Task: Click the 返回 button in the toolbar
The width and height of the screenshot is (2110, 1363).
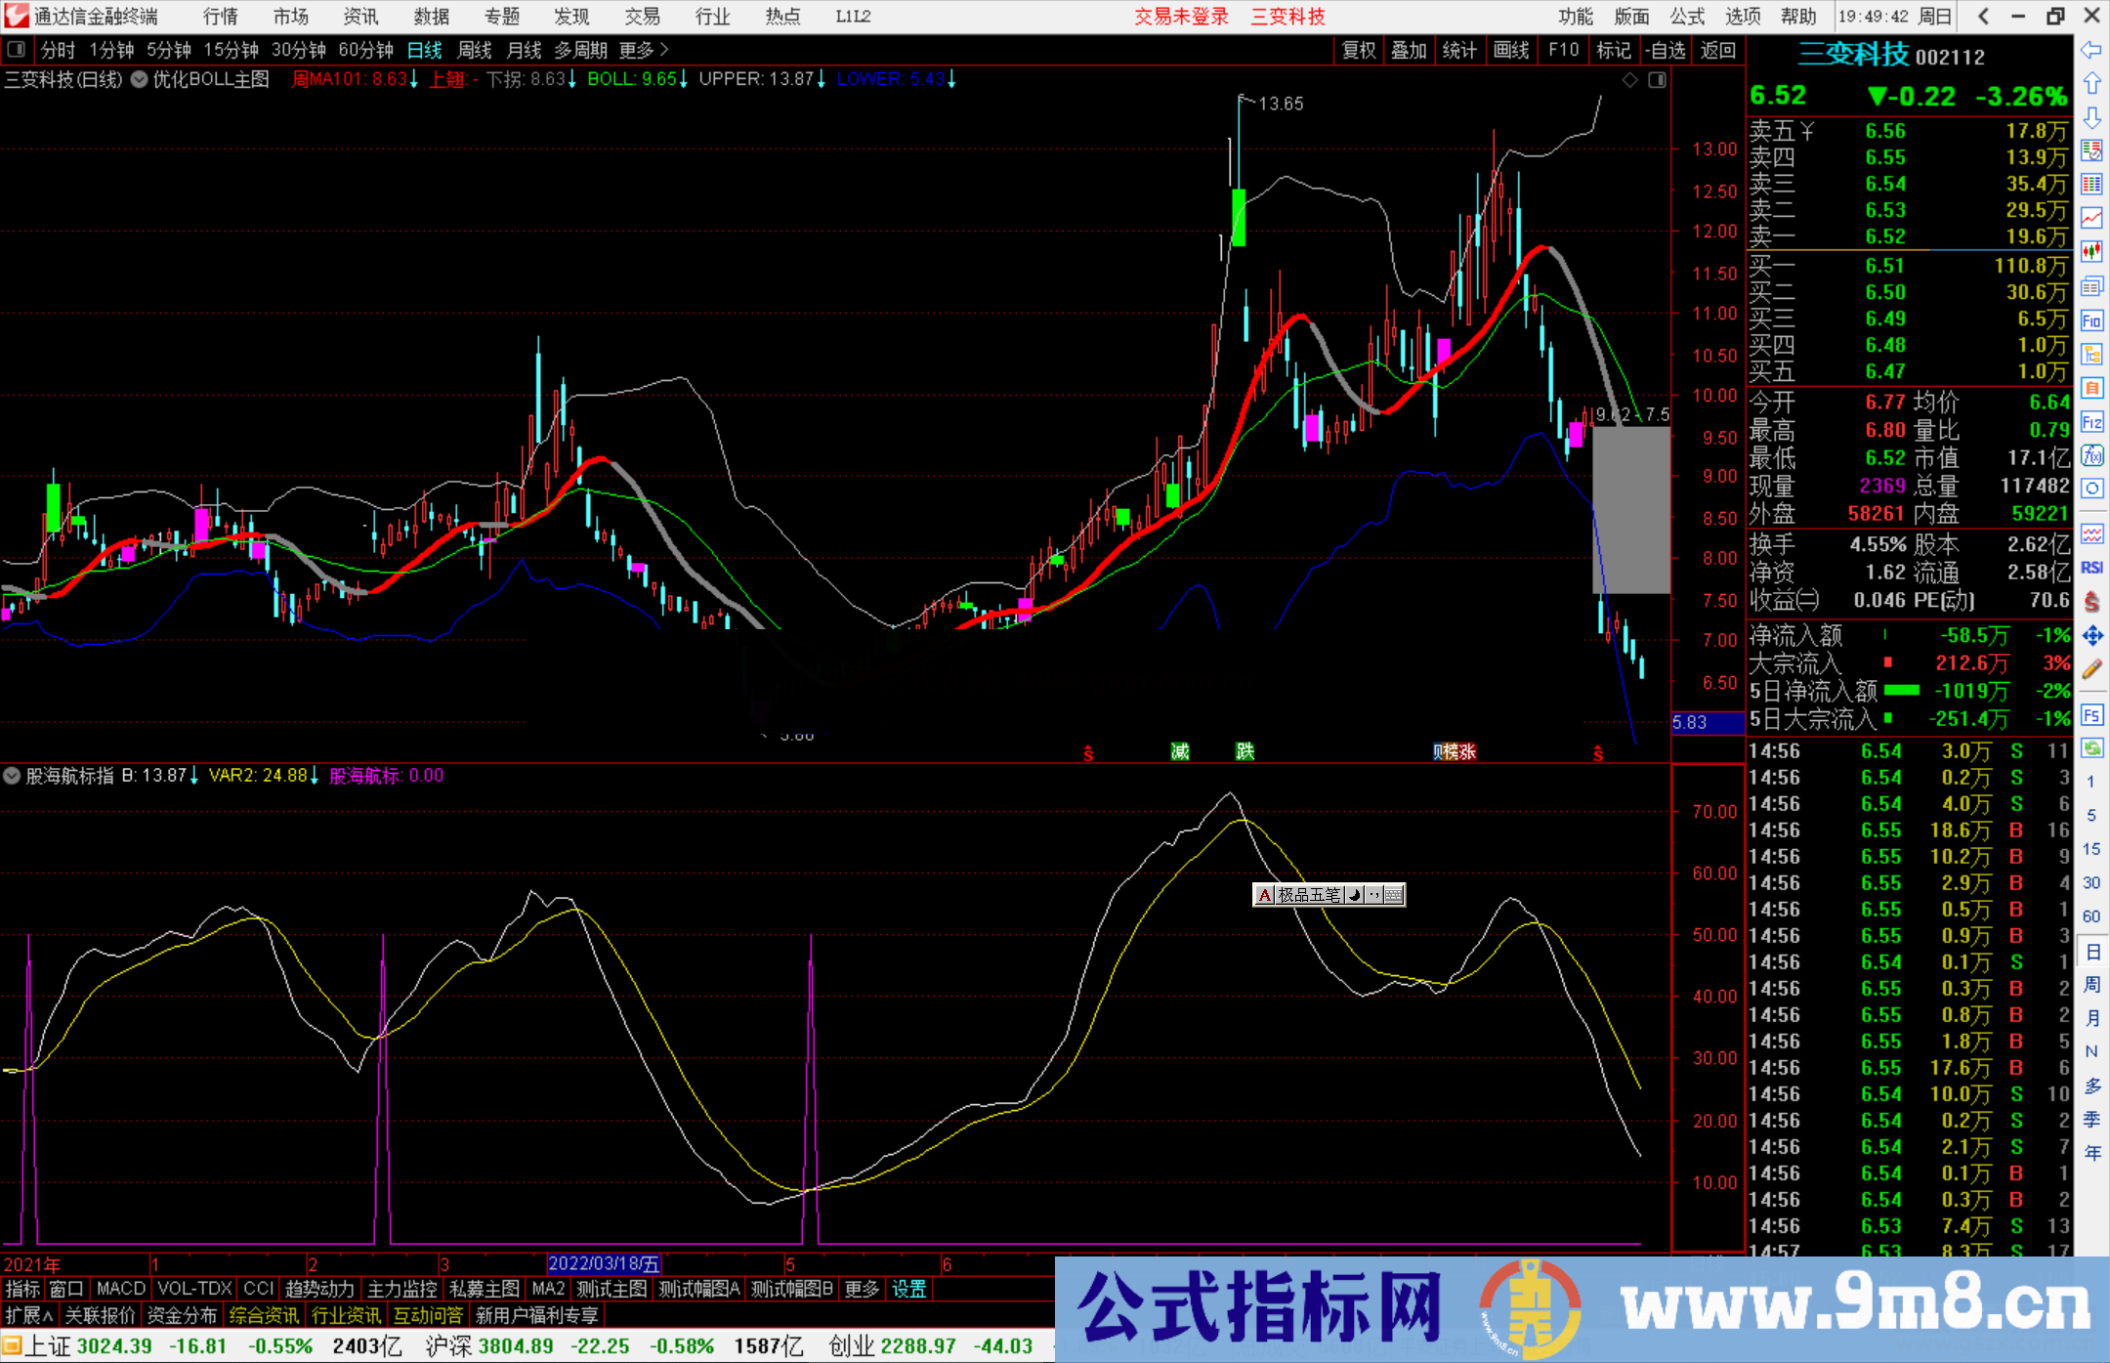Action: [x=1717, y=50]
